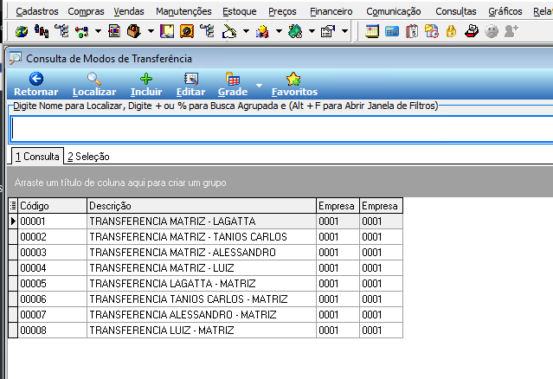Click the red printer toolbar icon

point(472,31)
